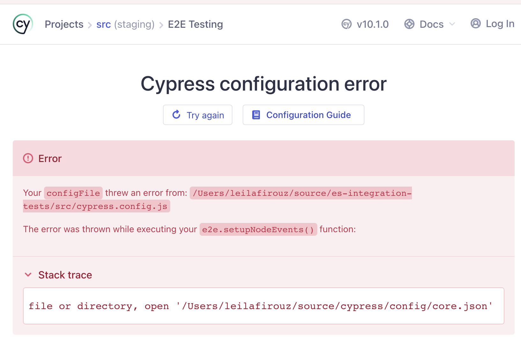Click the red alert icon next to Error
This screenshot has width=521, height=340.
click(28, 158)
